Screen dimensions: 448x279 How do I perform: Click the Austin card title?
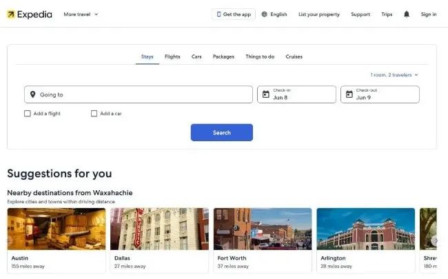tap(20, 258)
